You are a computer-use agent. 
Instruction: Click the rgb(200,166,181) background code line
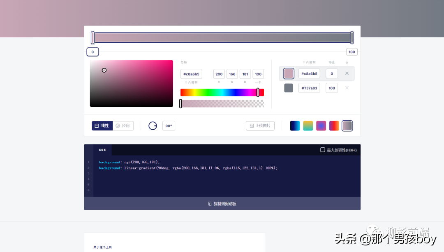pyautogui.click(x=129, y=162)
